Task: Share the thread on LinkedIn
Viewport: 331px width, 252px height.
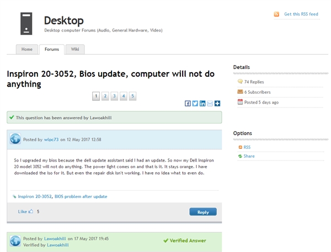Action: click(x=202, y=103)
